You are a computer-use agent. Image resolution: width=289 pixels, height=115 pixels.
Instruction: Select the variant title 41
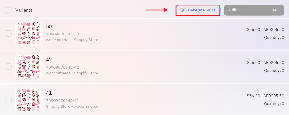pyautogui.click(x=49, y=93)
